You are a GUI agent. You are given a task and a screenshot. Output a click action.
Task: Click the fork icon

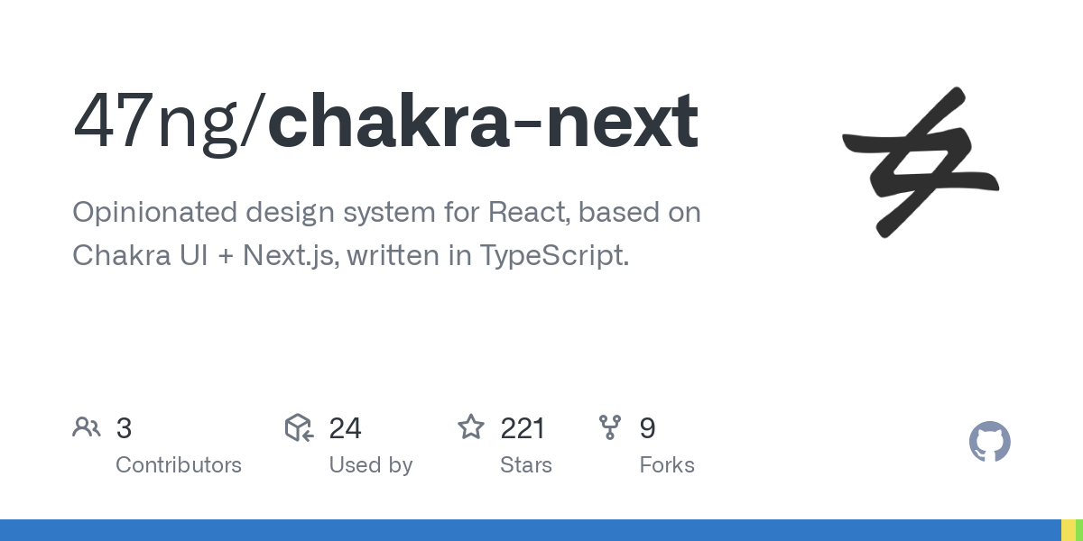coord(610,427)
